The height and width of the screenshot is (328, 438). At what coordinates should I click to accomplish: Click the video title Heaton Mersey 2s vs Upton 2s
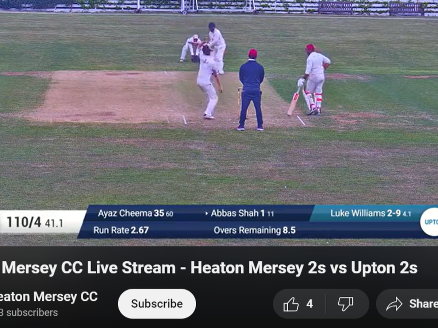(x=304, y=268)
